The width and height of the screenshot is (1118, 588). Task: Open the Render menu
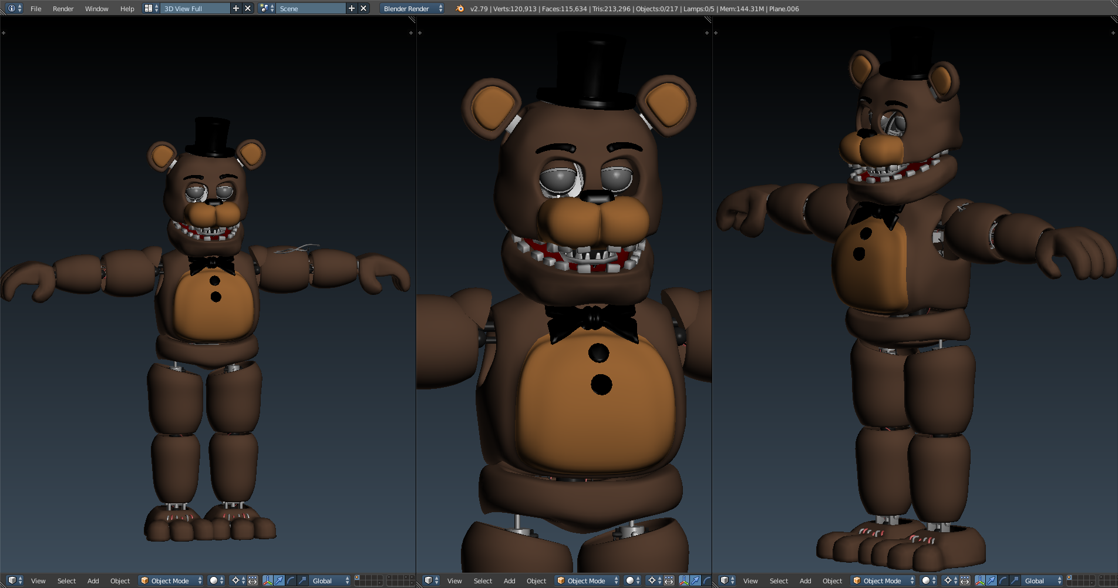[x=63, y=9]
